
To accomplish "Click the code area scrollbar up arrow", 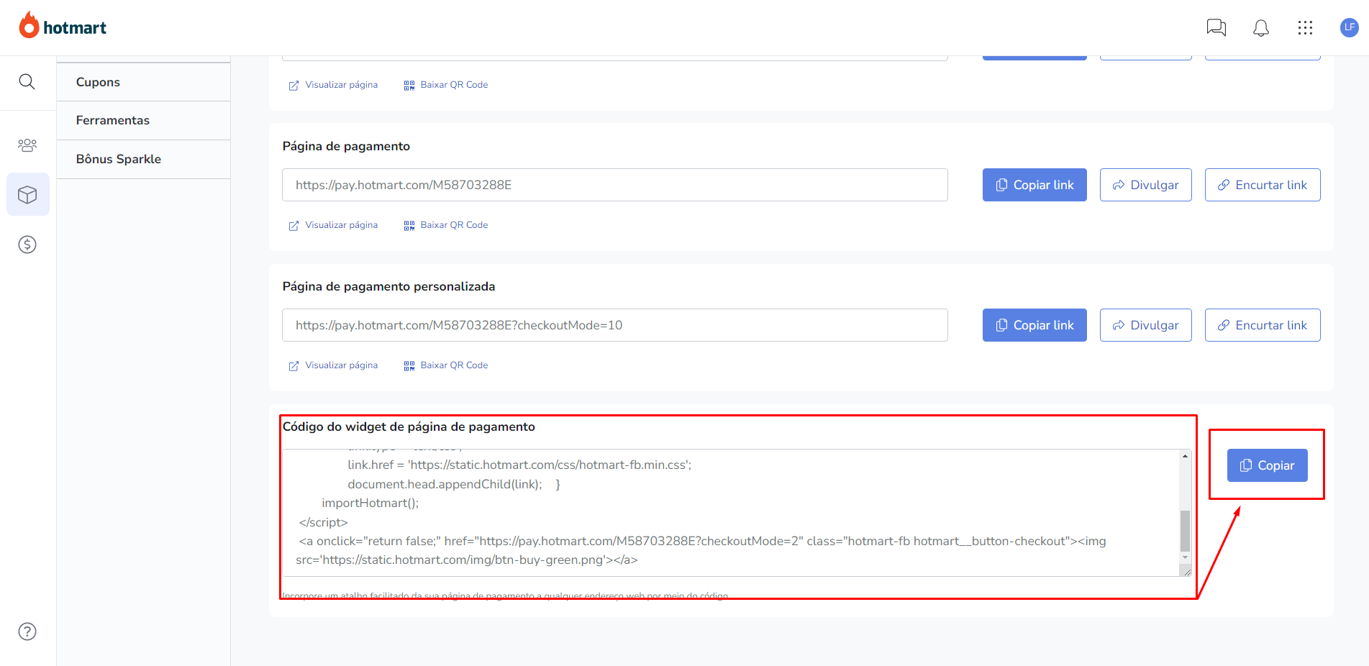I will [x=1185, y=456].
